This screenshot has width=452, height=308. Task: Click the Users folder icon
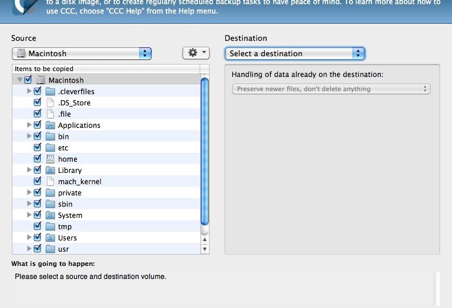click(x=50, y=238)
